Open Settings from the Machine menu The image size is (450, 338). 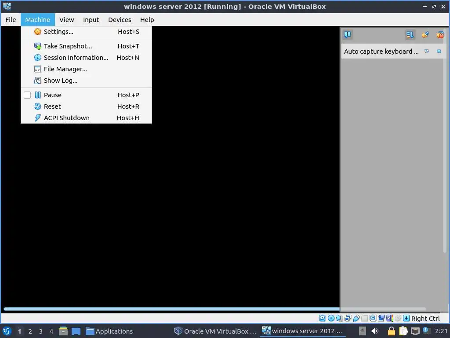pyautogui.click(x=86, y=32)
